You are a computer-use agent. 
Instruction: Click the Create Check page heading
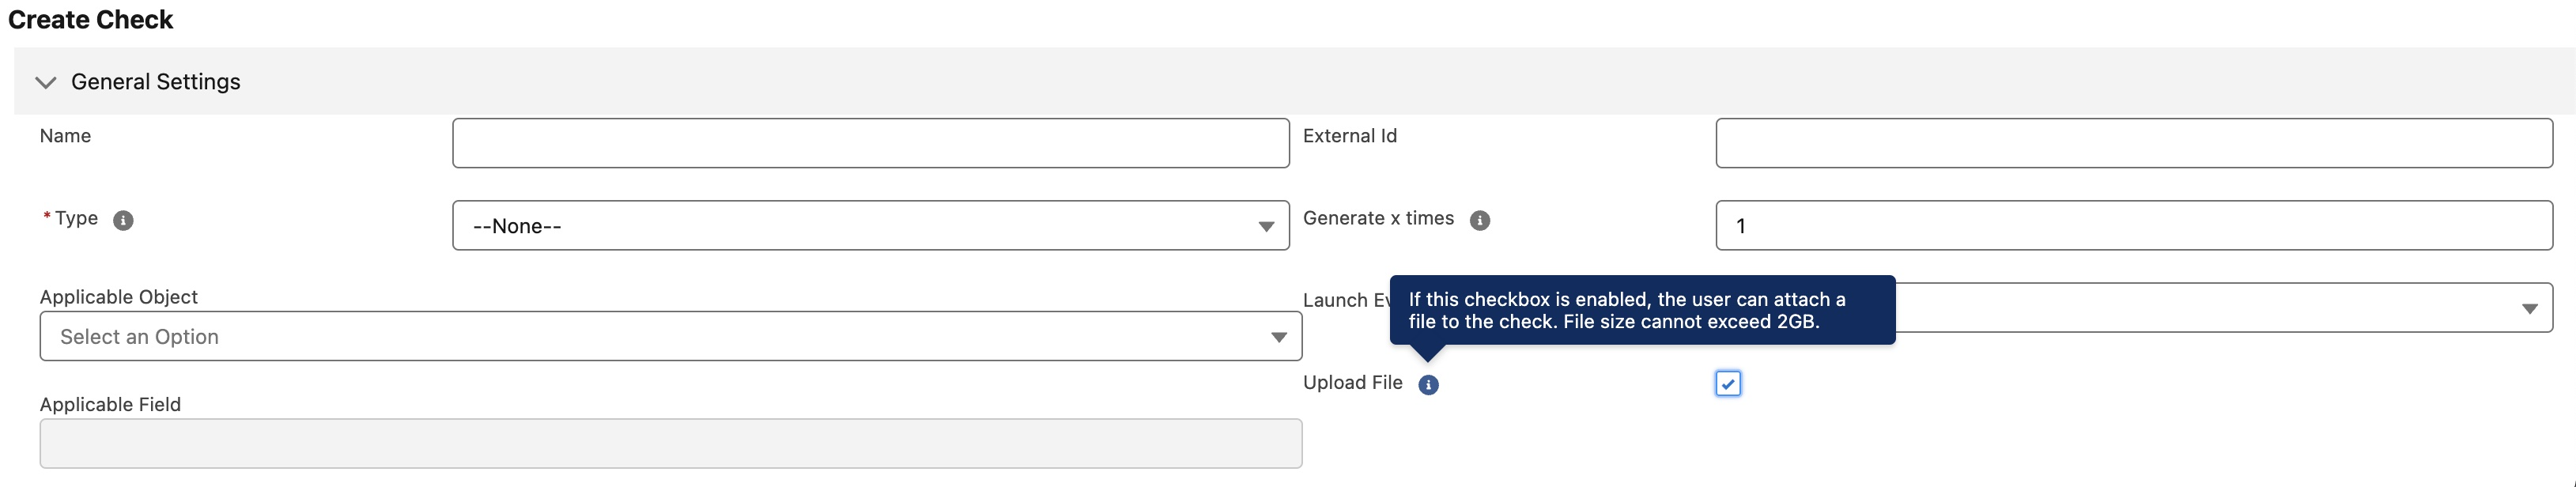click(x=90, y=20)
